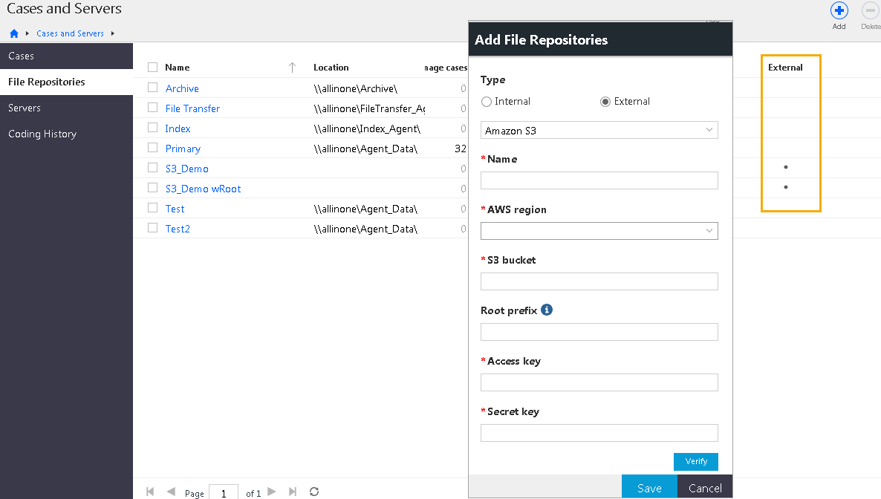Screen dimensions: 881x499
Task: Go to the next page arrow icon
Action: 272,492
